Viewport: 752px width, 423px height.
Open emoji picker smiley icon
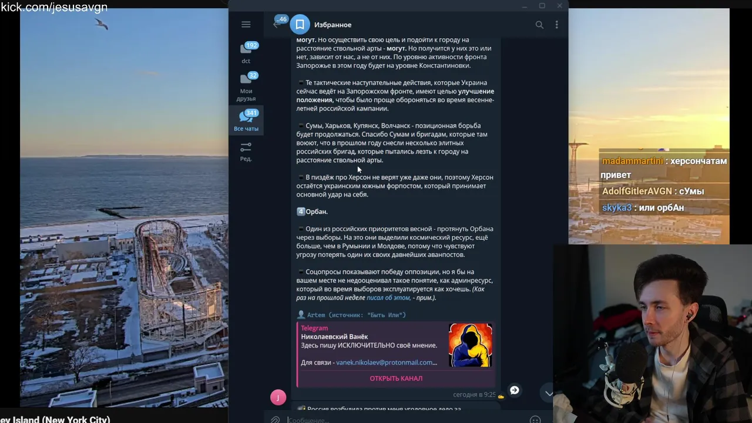(x=535, y=419)
